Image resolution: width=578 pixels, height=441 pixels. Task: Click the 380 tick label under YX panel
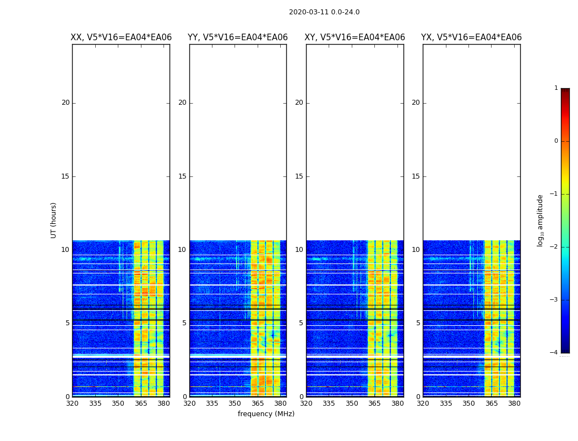514,404
